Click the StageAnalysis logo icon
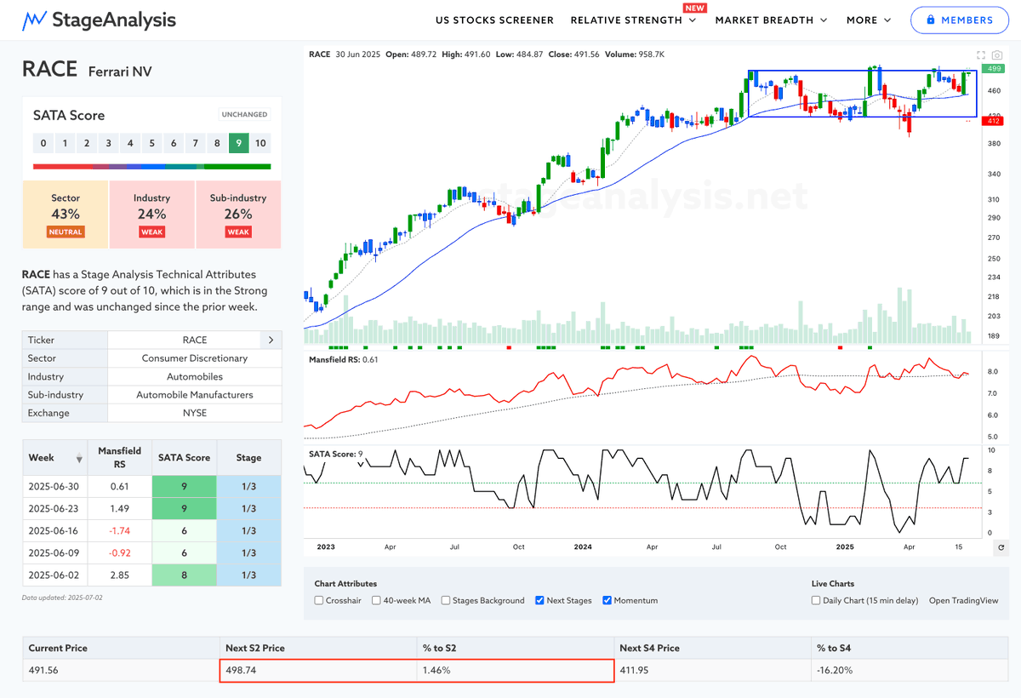 (x=35, y=19)
